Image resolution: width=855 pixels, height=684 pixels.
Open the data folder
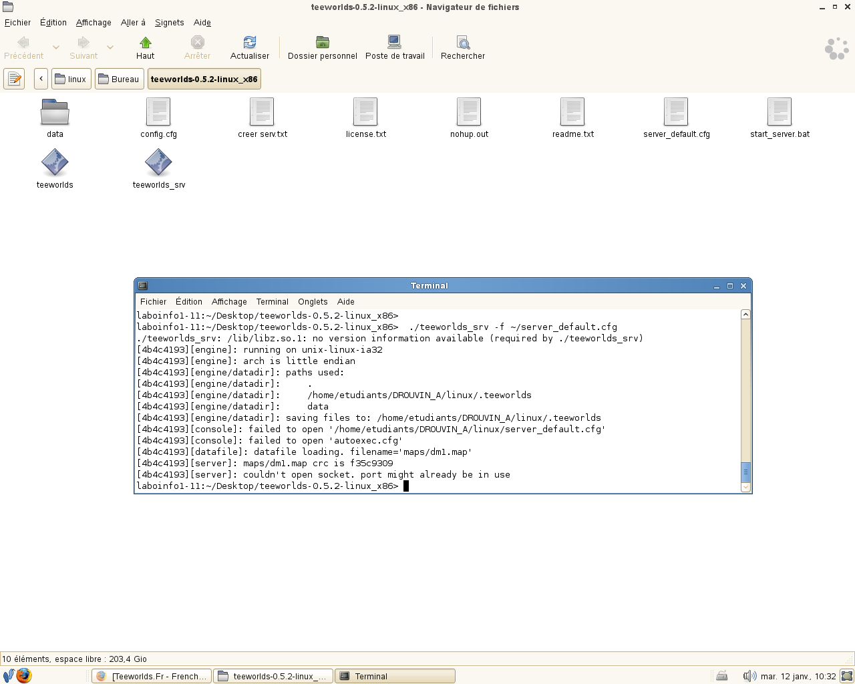54,114
